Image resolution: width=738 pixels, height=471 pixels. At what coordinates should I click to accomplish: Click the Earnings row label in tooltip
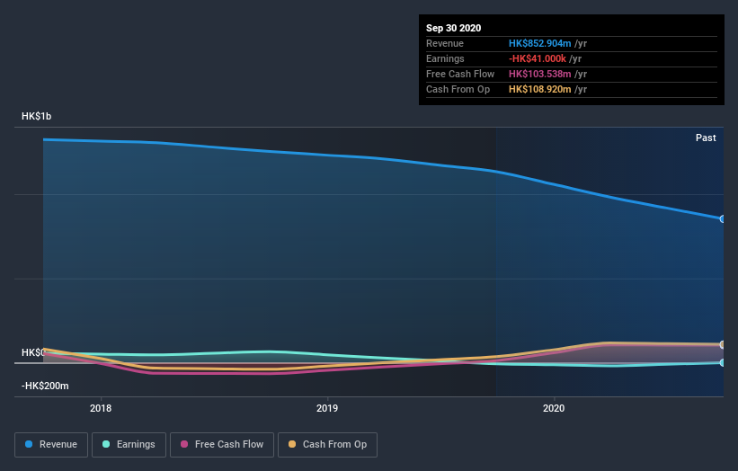(445, 58)
